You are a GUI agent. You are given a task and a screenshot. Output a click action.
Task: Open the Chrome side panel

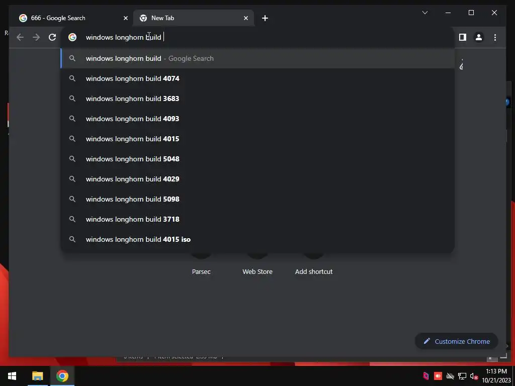(x=463, y=37)
